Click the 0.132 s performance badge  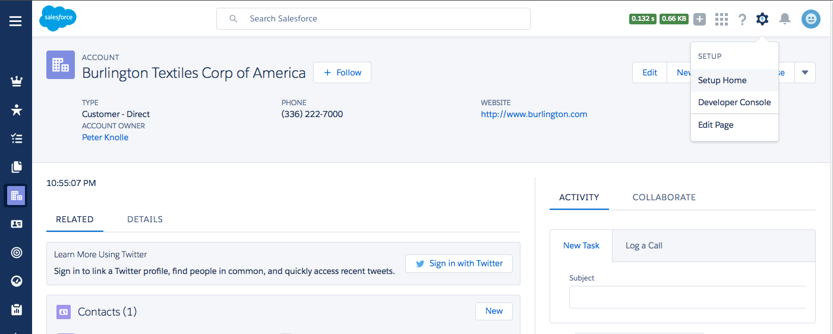pyautogui.click(x=643, y=19)
